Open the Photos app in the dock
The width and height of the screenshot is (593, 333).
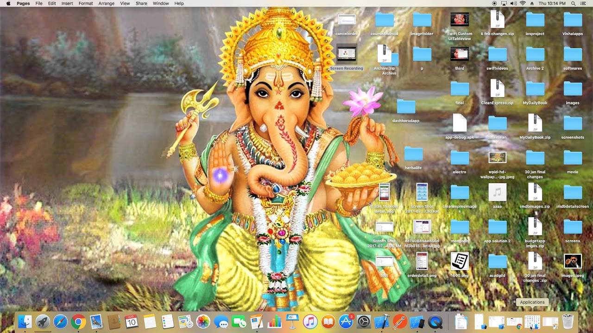point(203,321)
